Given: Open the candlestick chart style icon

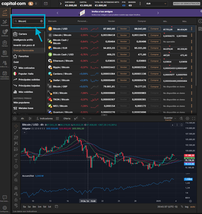Looking at the screenshot, I should point(30,119).
